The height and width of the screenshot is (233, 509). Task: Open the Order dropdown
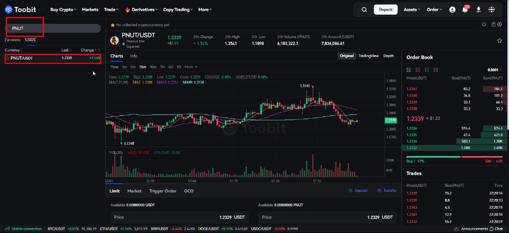pyautogui.click(x=434, y=10)
